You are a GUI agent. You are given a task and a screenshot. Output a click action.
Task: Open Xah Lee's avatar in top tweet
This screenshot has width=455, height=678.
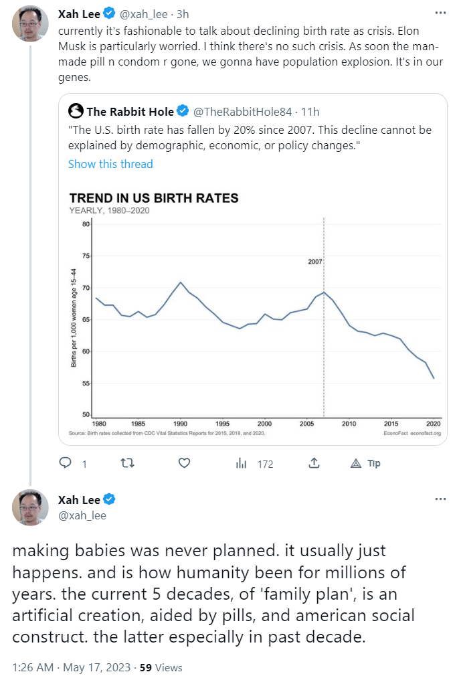point(30,23)
